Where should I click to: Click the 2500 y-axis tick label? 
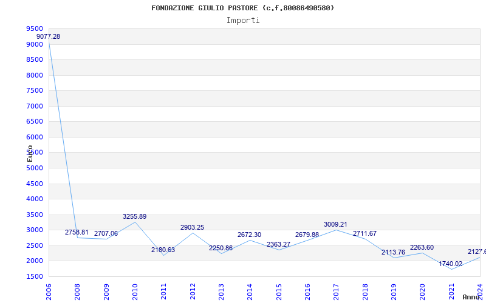point(35,245)
